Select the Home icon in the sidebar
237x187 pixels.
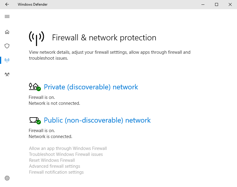point(7,32)
